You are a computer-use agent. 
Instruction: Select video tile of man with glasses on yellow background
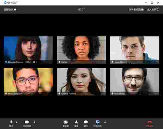click(x=28, y=82)
